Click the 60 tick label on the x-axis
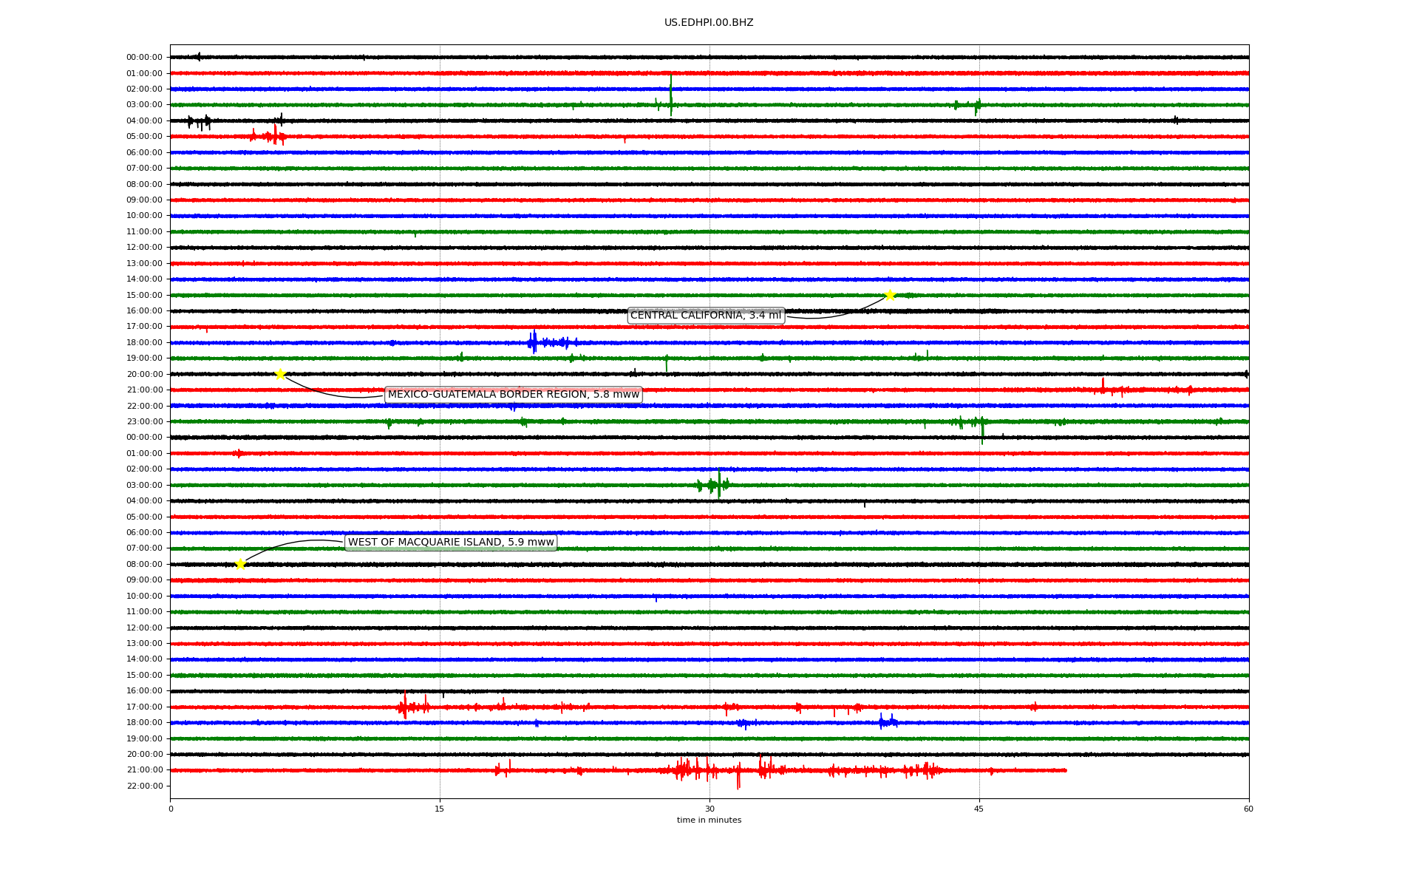Screen dimensions: 1419x887 click(1248, 809)
